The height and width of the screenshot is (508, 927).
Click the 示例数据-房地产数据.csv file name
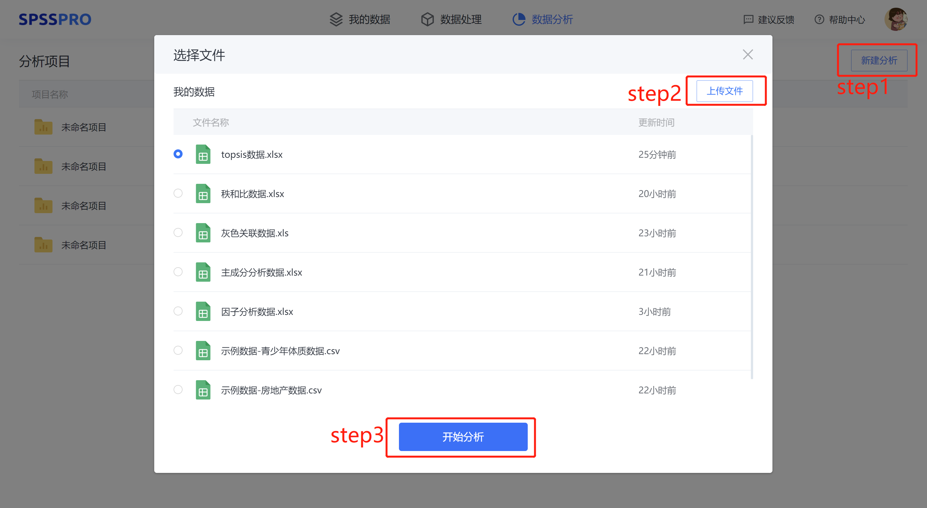coord(271,390)
